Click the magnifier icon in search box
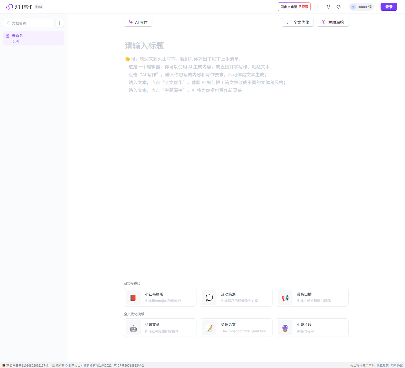 coord(9,23)
